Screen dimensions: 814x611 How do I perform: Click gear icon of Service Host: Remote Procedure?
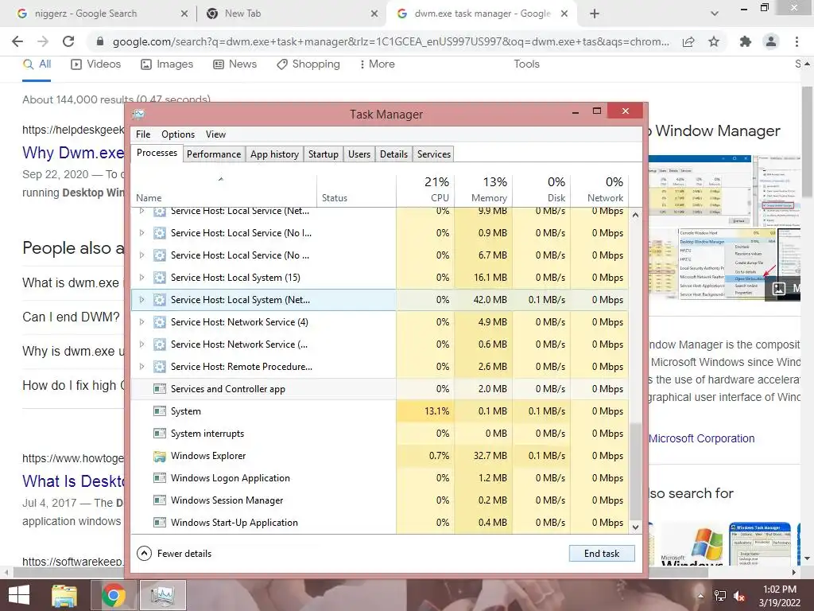(x=159, y=366)
